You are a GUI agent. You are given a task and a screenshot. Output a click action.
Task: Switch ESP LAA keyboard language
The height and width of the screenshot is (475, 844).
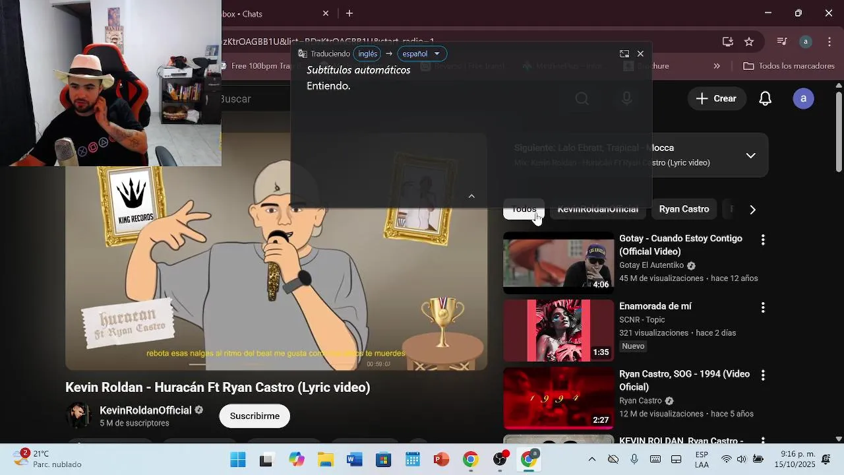point(702,460)
